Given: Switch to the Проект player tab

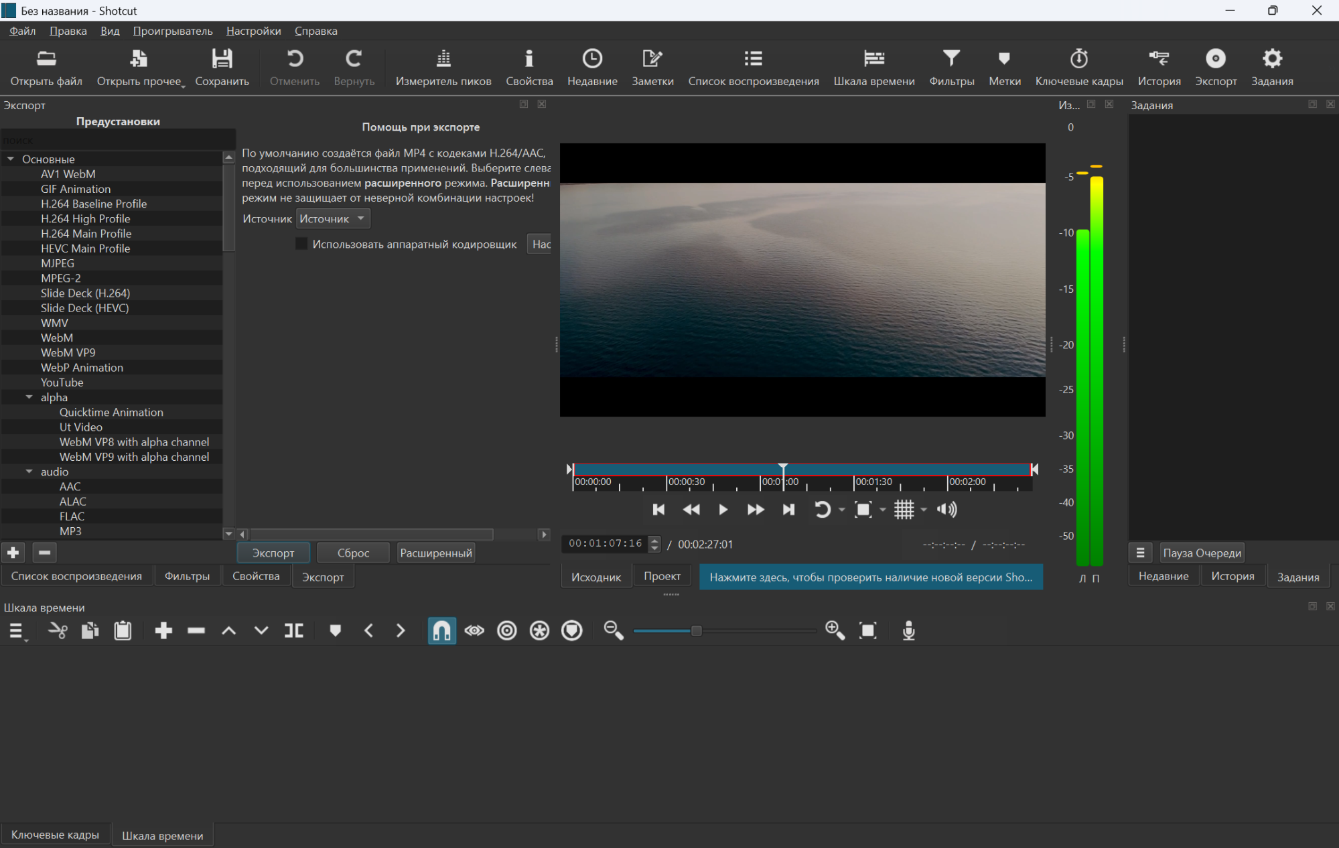Looking at the screenshot, I should [662, 576].
